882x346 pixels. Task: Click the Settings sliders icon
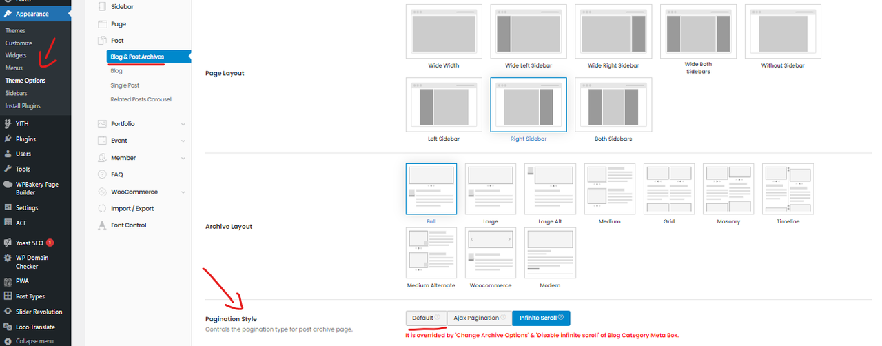coord(8,207)
